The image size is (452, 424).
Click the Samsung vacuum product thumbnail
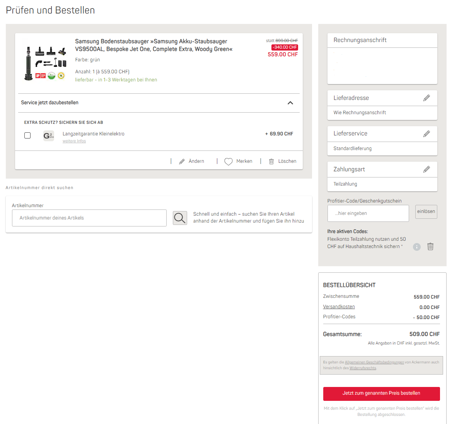45,63
